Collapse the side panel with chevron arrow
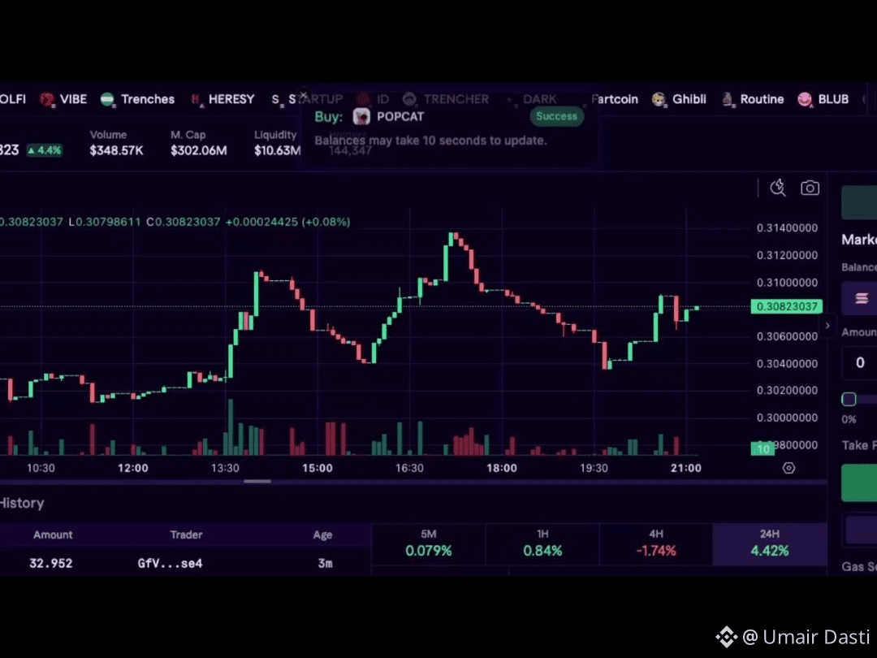Viewport: 877px width, 658px height. (x=827, y=326)
